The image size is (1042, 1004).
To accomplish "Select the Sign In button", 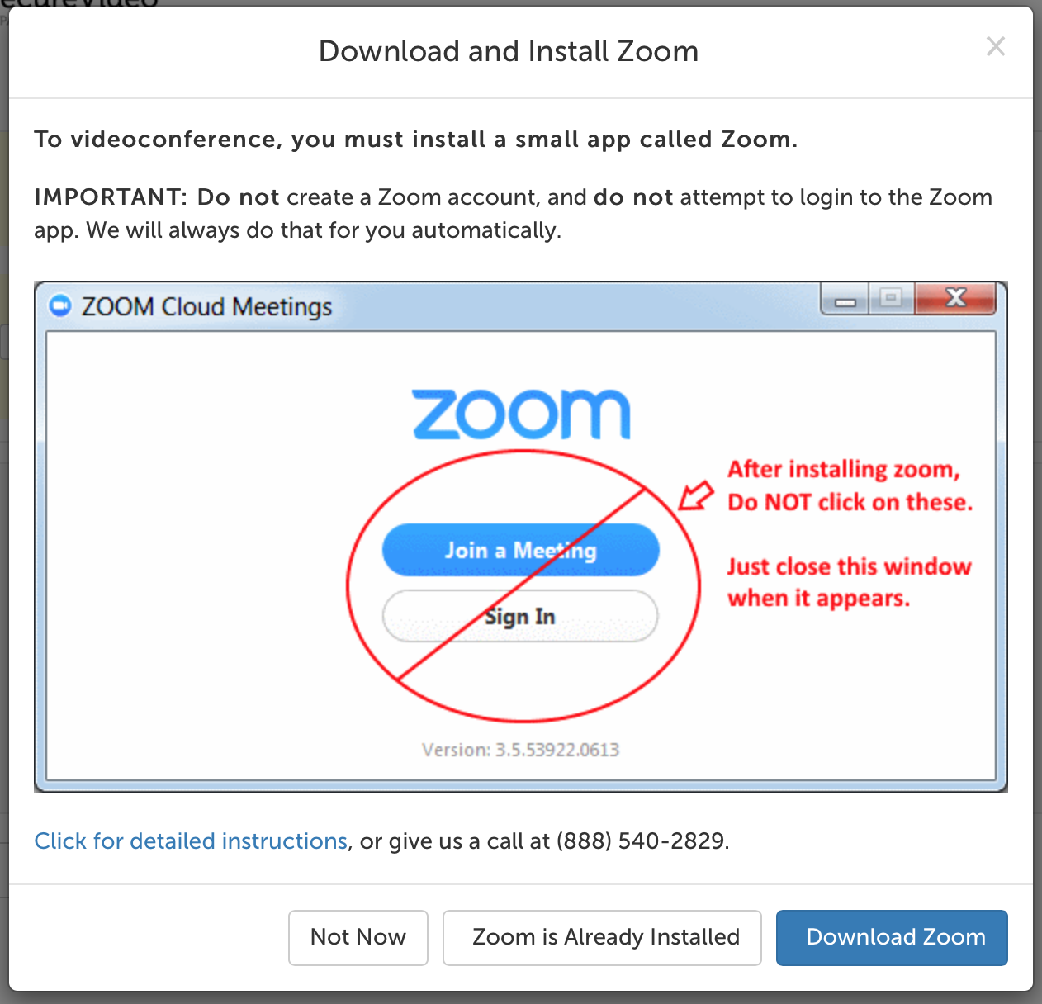I will click(x=520, y=616).
